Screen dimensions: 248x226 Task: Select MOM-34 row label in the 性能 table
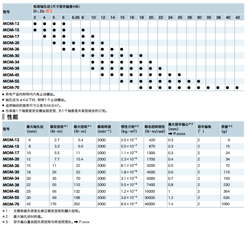[x=11, y=178]
